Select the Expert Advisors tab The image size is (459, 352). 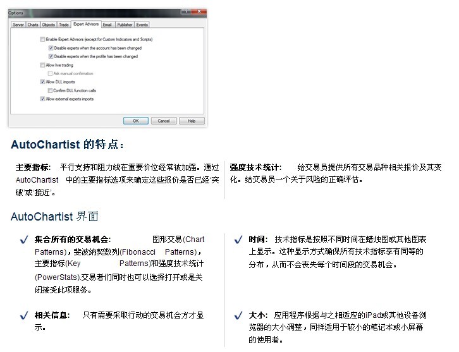[86, 24]
